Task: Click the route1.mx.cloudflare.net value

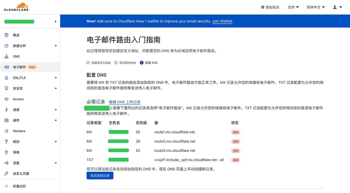Action: tap(174, 132)
